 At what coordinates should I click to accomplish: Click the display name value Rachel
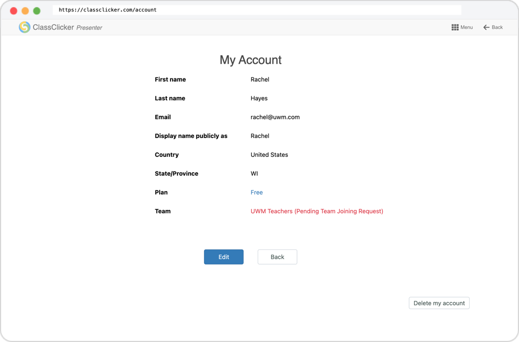coord(260,136)
